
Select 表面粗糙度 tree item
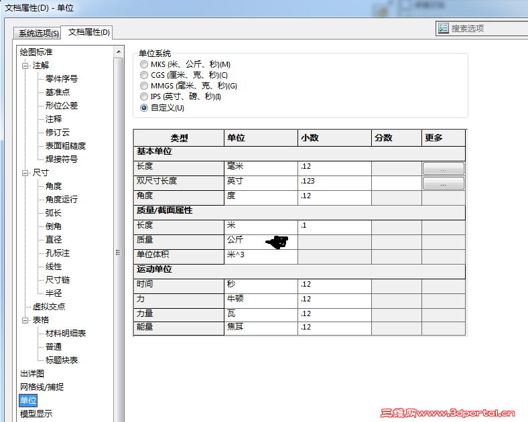(66, 146)
